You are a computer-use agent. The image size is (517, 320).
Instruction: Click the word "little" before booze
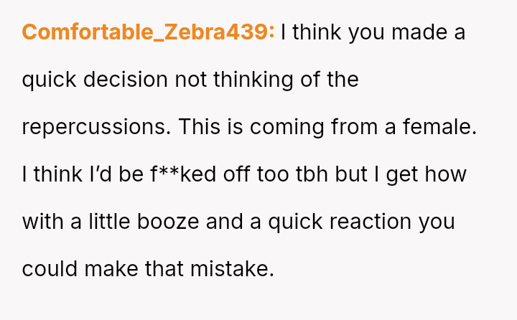(109, 222)
